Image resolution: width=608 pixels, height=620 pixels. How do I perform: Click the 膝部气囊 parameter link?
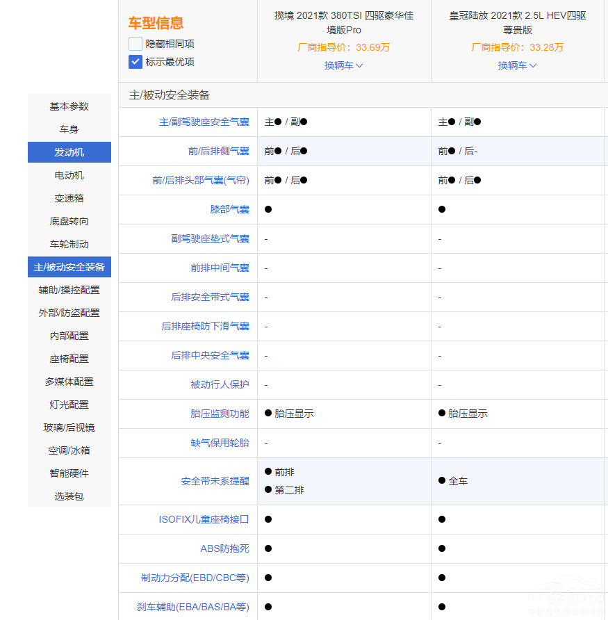[x=229, y=209]
